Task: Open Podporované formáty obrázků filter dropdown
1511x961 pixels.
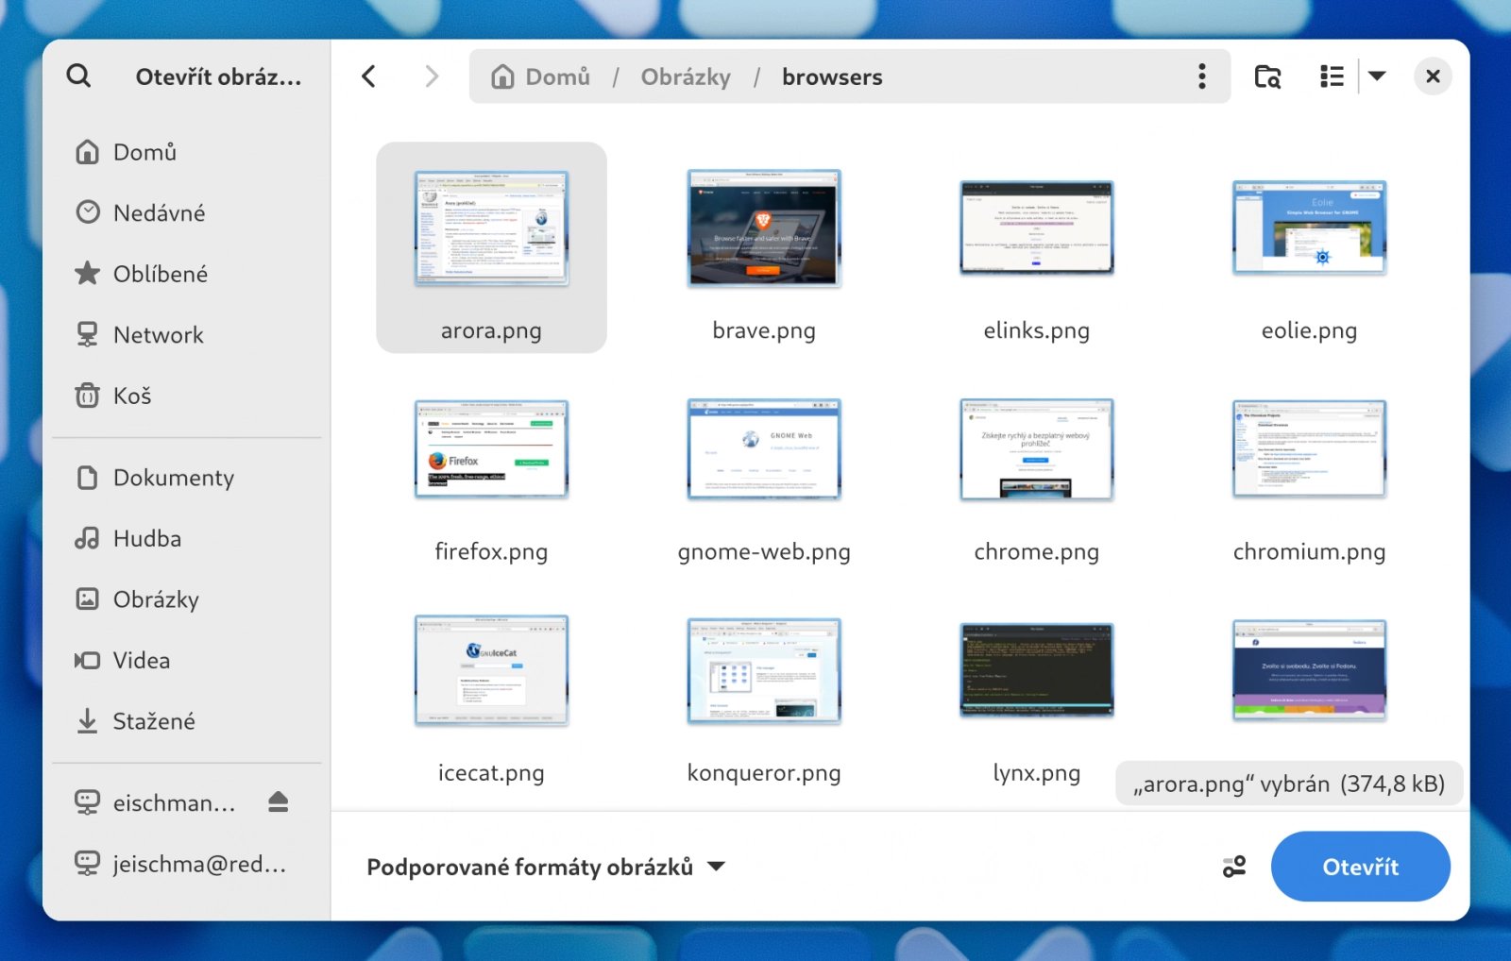Action: (546, 867)
